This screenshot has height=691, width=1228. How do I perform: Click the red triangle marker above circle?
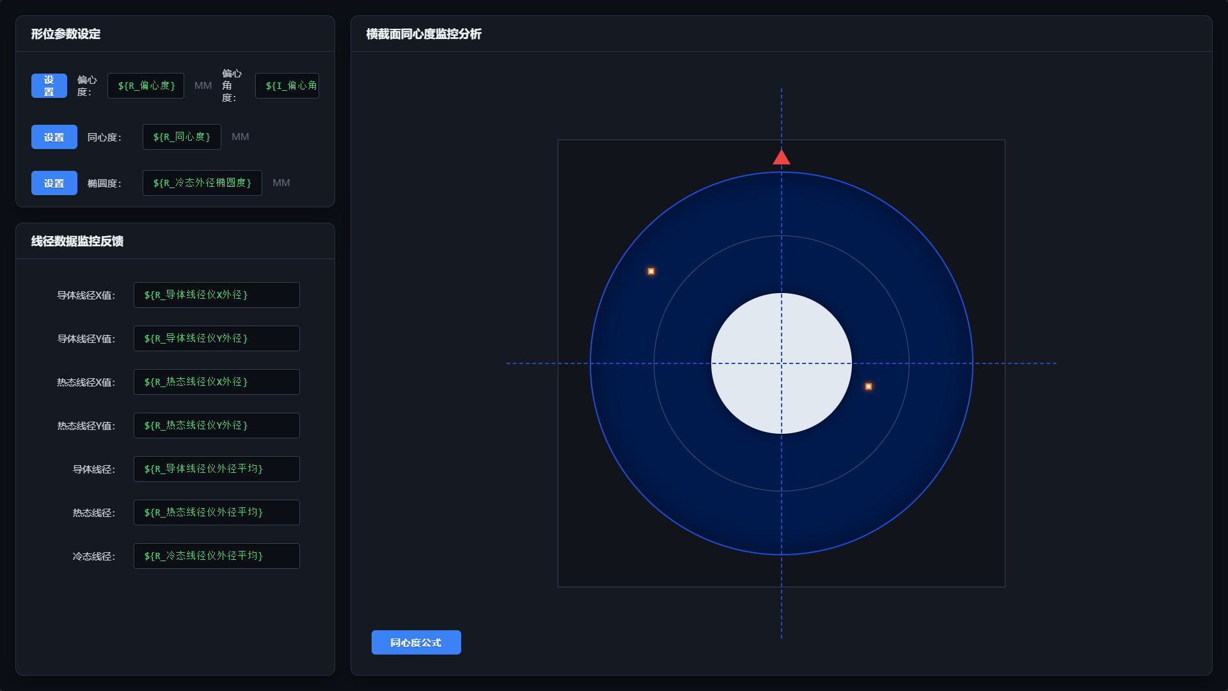[x=781, y=157]
